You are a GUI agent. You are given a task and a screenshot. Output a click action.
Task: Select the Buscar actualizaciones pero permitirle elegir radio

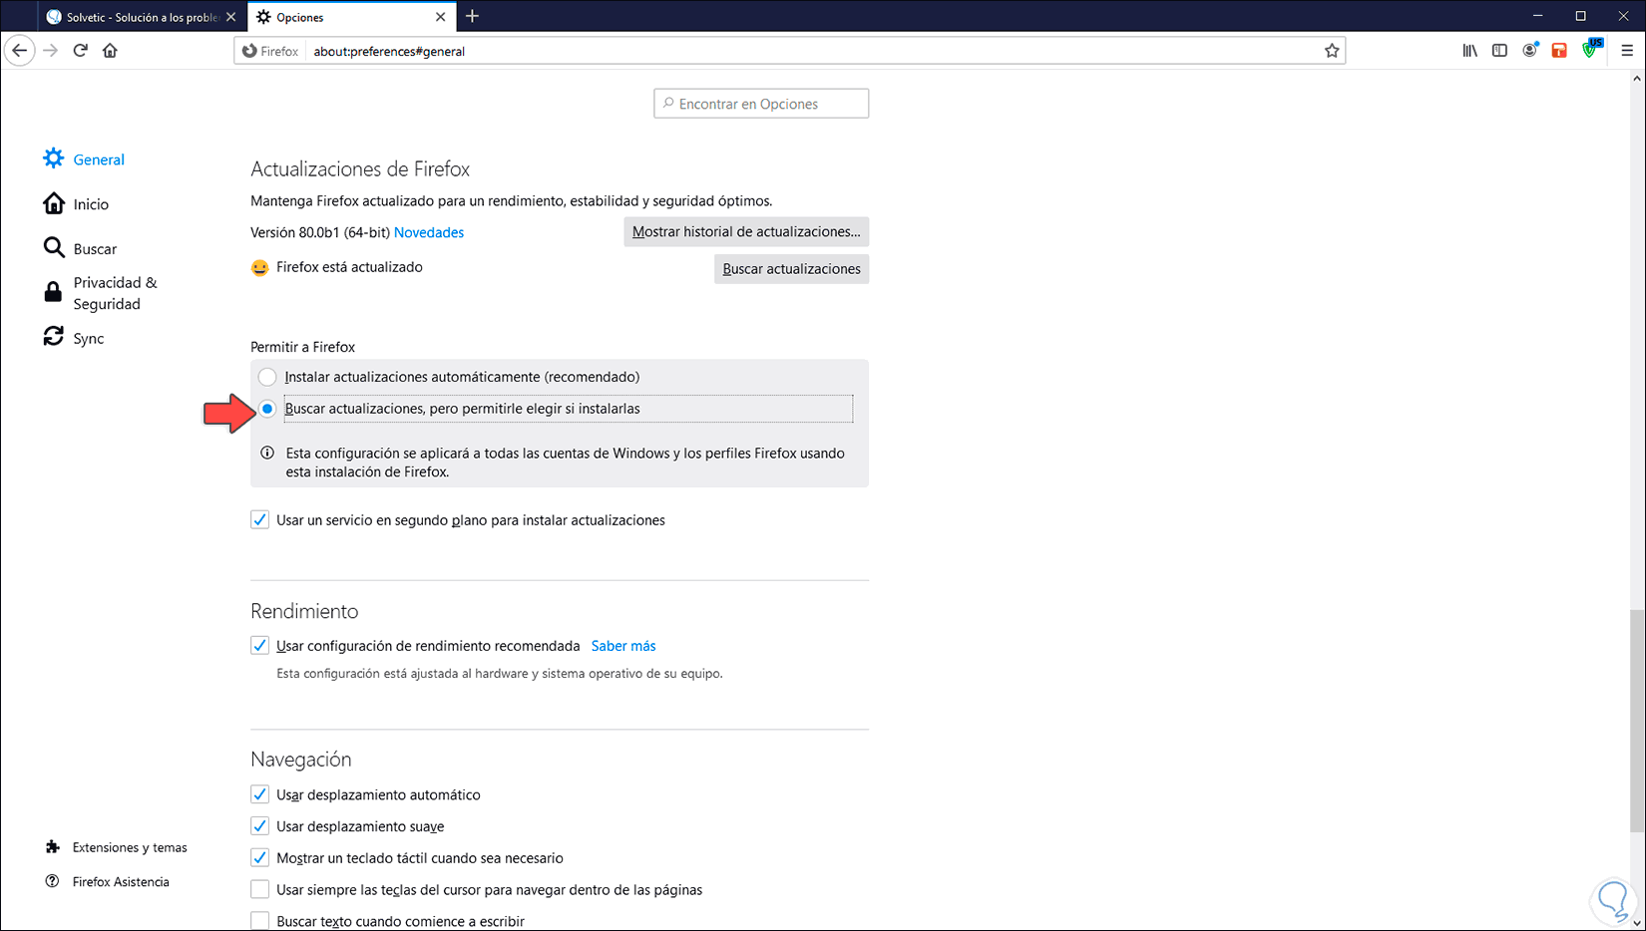(267, 409)
